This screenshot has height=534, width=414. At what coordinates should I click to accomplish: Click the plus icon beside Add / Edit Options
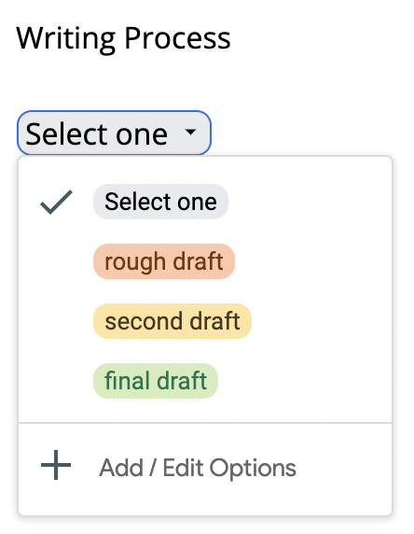(56, 465)
